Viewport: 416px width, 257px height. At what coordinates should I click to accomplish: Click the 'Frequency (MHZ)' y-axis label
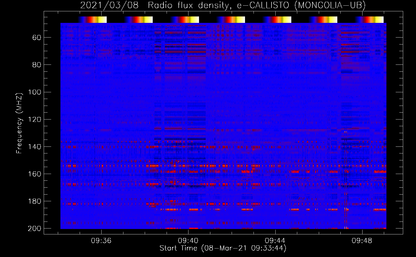pos(20,123)
